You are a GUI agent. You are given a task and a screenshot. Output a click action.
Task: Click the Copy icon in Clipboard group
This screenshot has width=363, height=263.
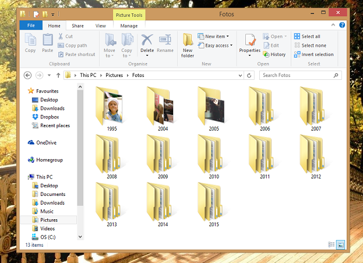(x=30, y=43)
